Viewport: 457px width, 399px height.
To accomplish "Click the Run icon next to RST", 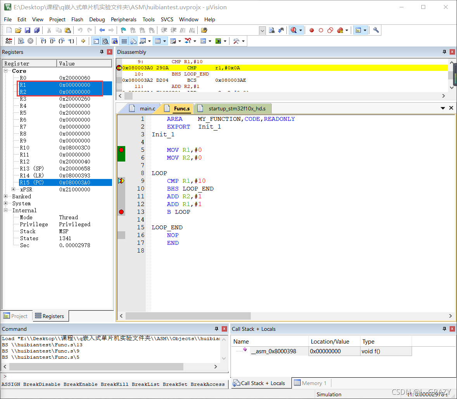I will click(21, 41).
